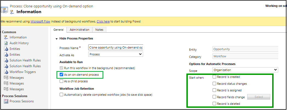Toggle 'Run this workflow in the background' checkbox
The height and width of the screenshot is (110, 287).
pos(61,68)
